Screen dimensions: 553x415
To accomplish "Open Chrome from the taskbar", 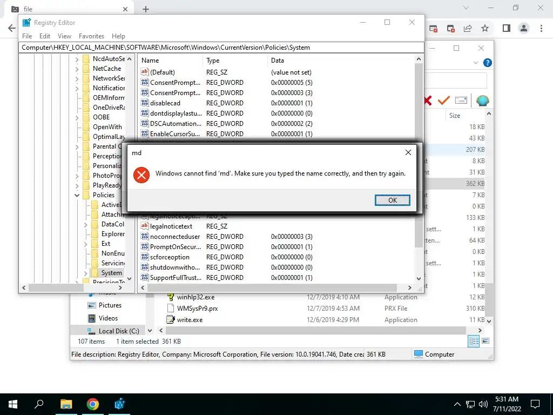I will [x=93, y=404].
